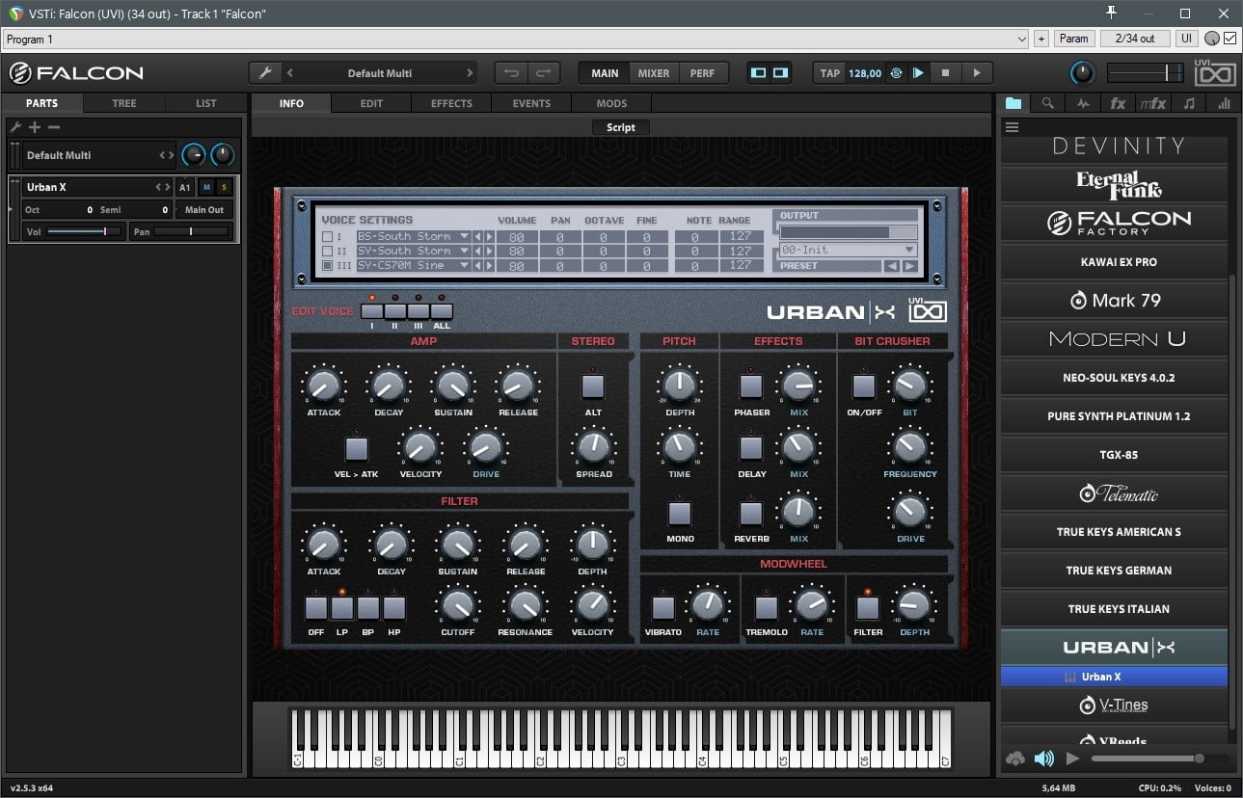Viewport: 1243px width, 798px height.
Task: Click the Script button
Action: pyautogui.click(x=621, y=127)
